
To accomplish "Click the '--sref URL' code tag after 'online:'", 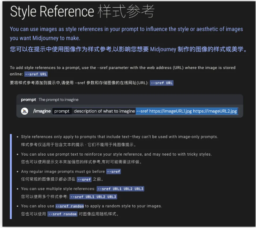I will point(36,74).
